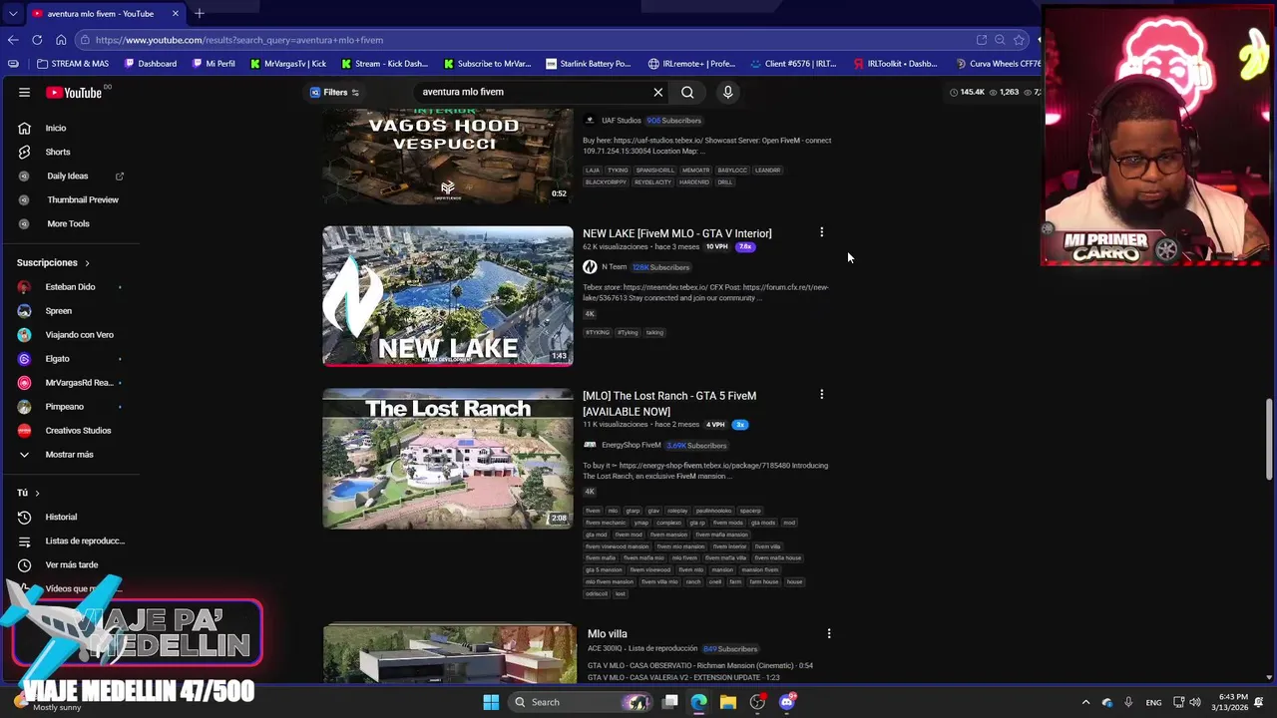
Task: Play the NEW LAKE video thumbnail
Action: 448,296
